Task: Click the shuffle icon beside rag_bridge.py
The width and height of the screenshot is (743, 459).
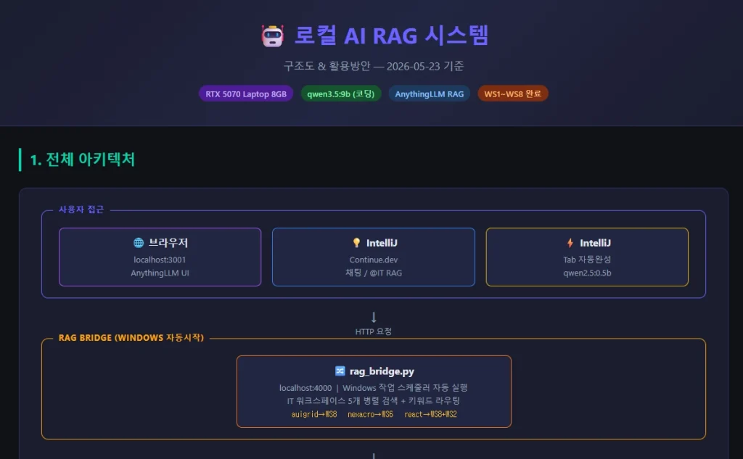Action: coord(340,371)
